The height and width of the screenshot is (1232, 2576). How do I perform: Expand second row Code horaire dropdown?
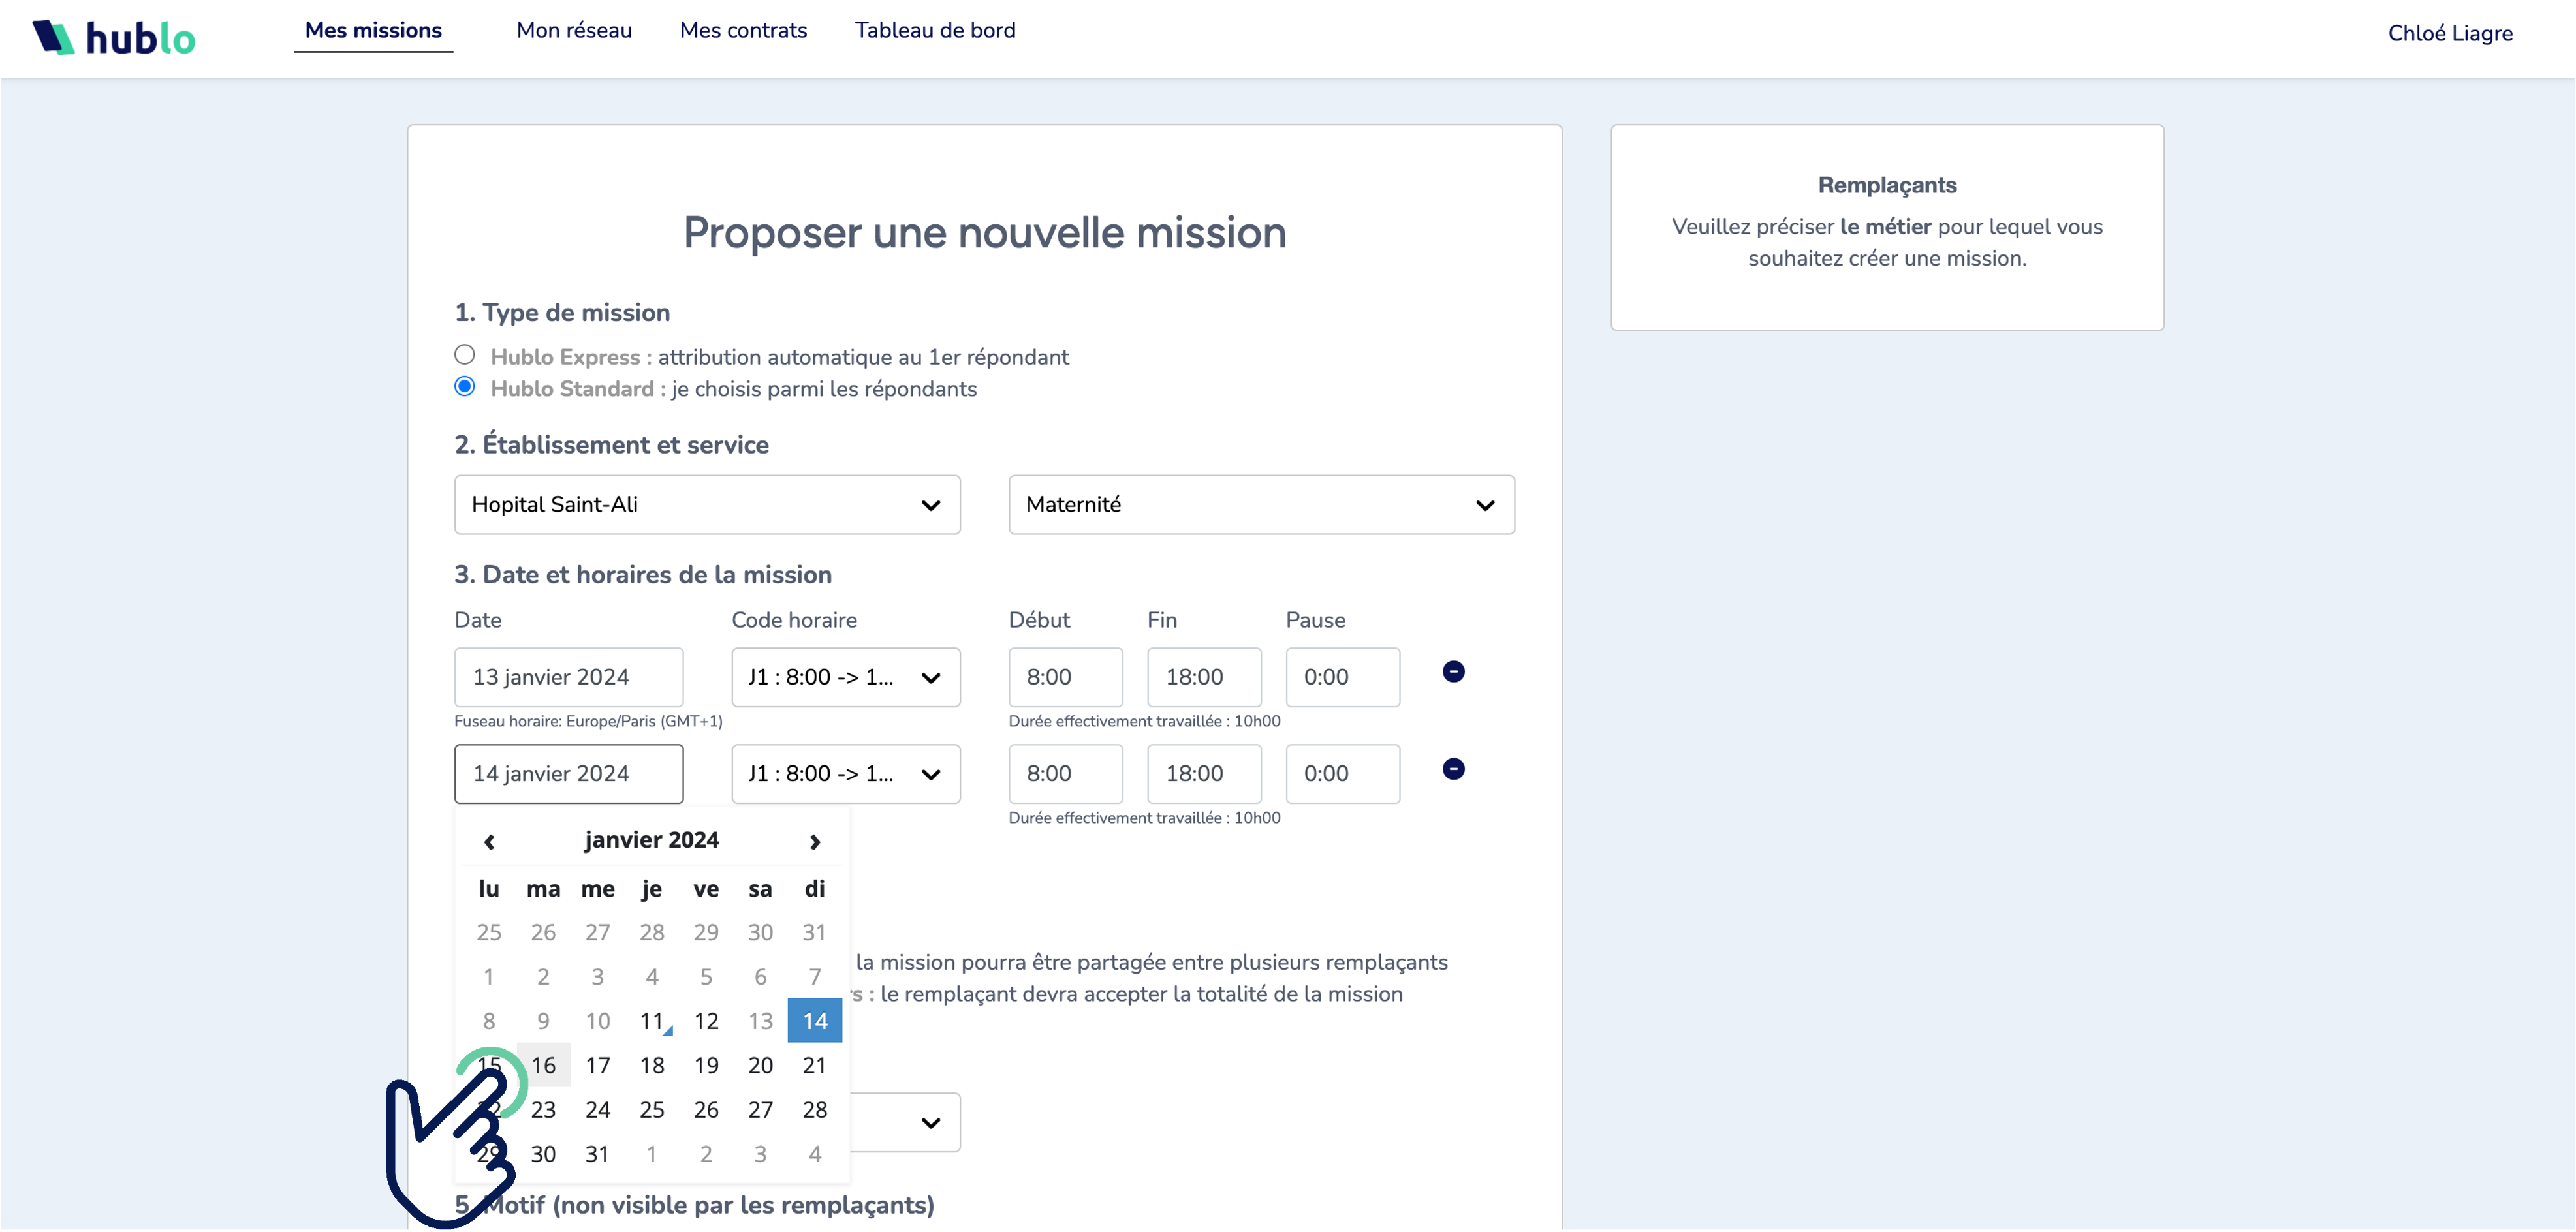[845, 773]
